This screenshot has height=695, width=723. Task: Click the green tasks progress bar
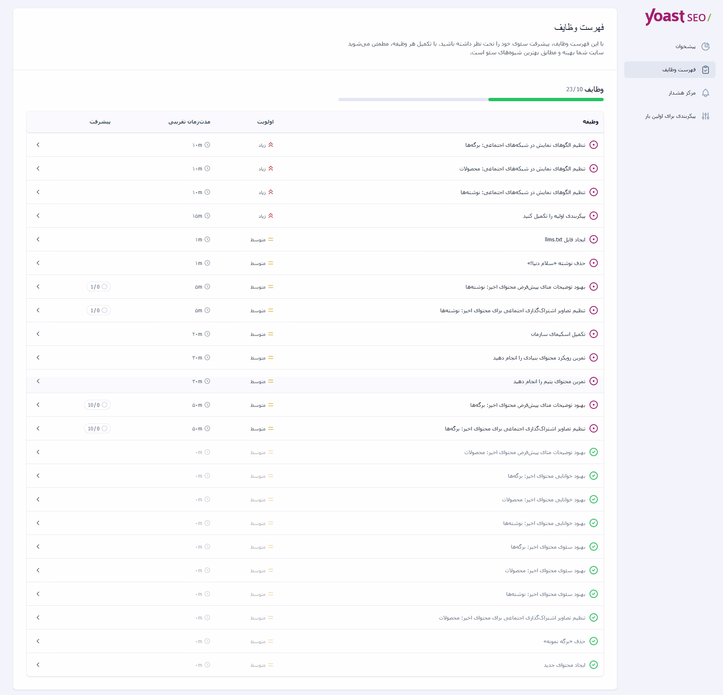[546, 100]
